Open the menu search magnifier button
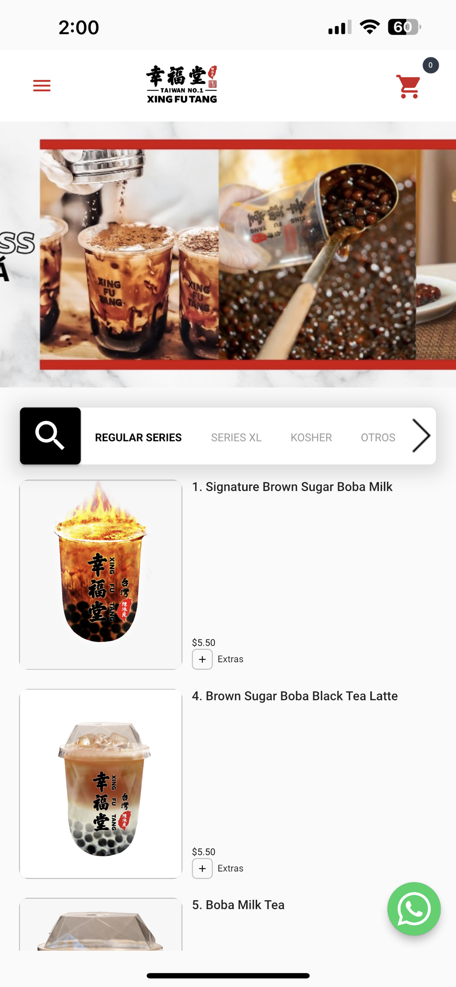Viewport: 456px width, 987px height. [50, 436]
